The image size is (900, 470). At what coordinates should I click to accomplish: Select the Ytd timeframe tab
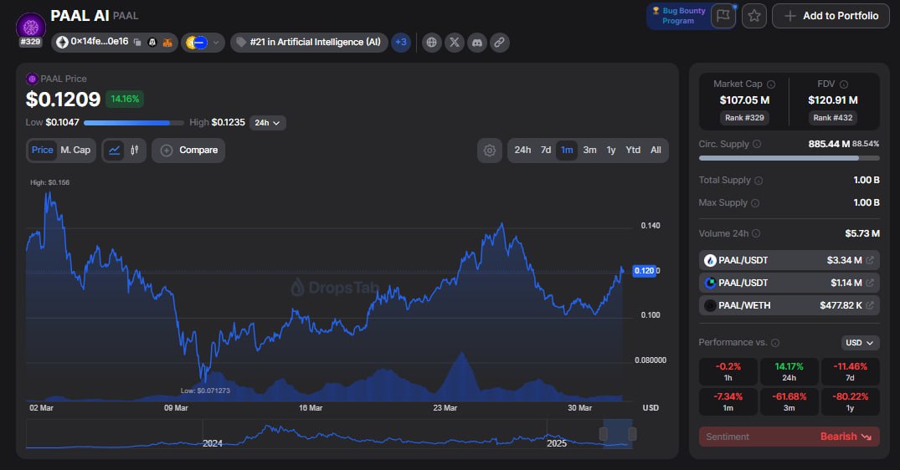pyautogui.click(x=633, y=151)
